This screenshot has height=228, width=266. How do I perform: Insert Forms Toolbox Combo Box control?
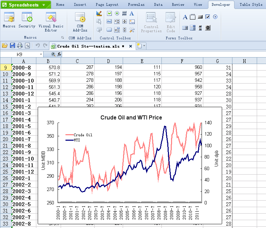pyautogui.click(x=193, y=28)
